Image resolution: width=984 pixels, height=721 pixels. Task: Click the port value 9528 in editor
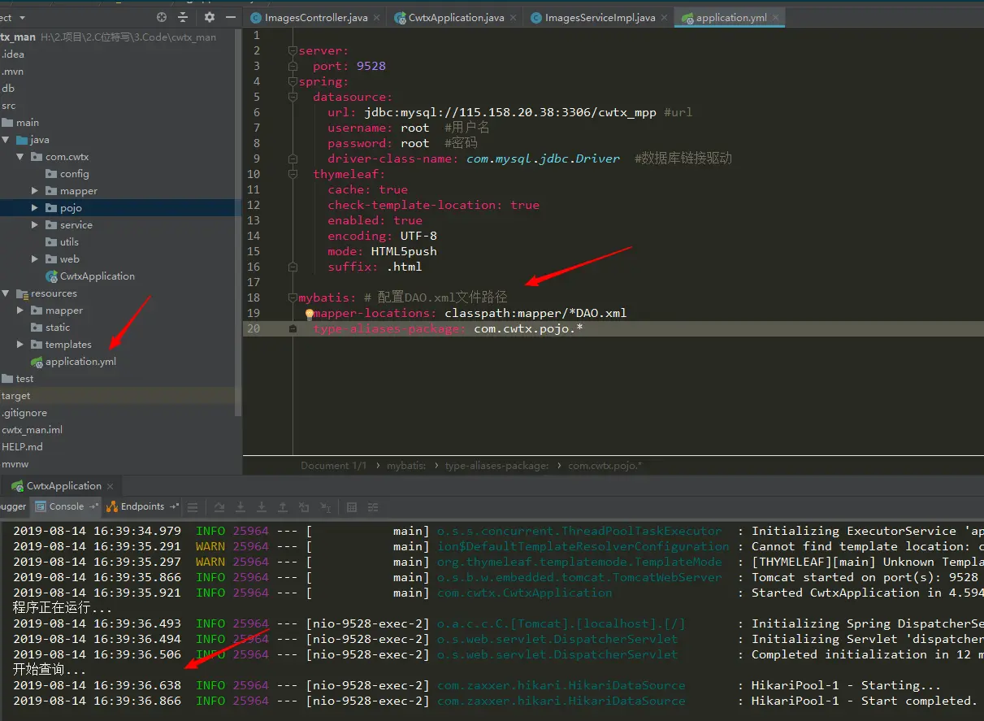pyautogui.click(x=371, y=66)
